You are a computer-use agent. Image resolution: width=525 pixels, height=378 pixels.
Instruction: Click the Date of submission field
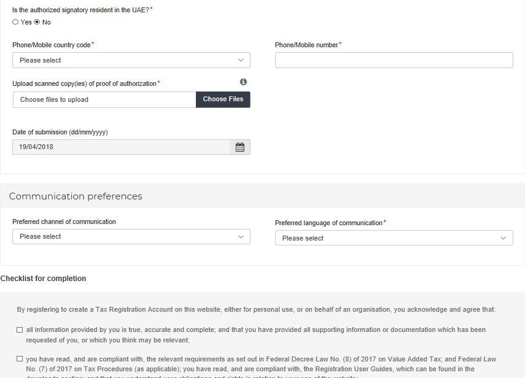click(121, 147)
